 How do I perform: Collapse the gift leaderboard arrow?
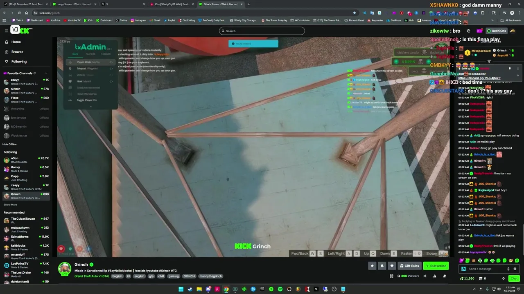[489, 61]
